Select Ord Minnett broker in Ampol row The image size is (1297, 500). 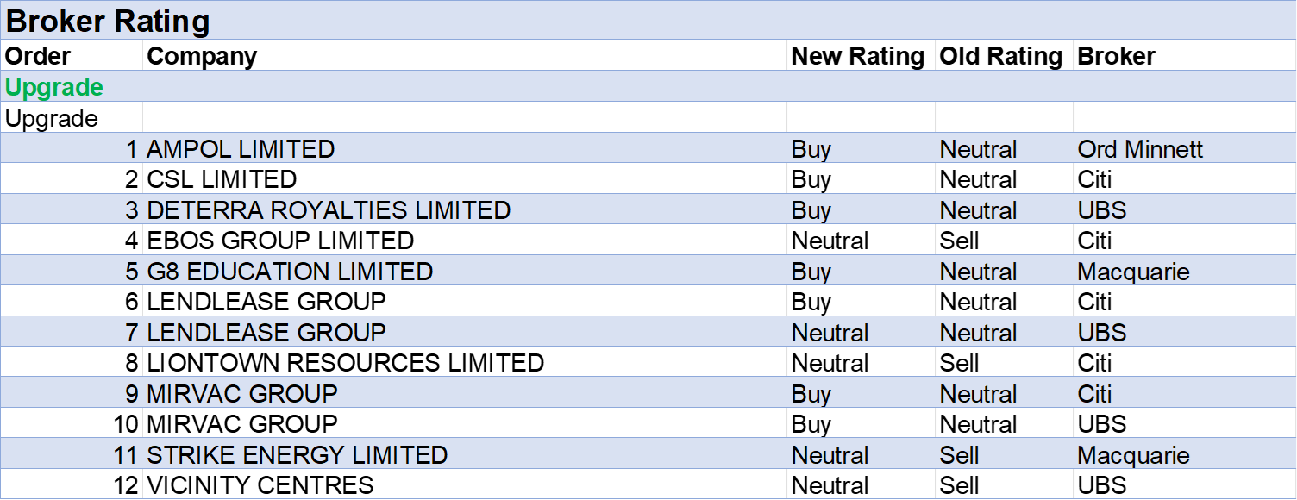[1140, 149]
